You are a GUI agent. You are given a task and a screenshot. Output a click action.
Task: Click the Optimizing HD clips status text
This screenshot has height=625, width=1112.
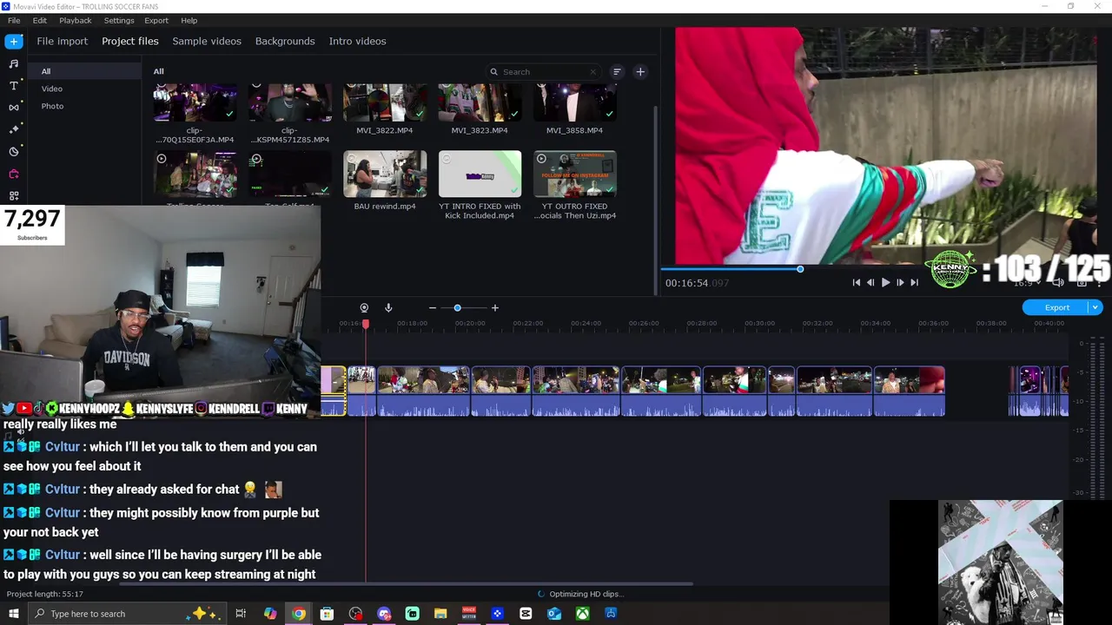click(586, 594)
